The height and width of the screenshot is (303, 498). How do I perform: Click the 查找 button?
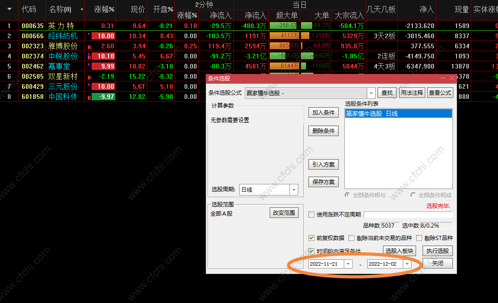(387, 92)
